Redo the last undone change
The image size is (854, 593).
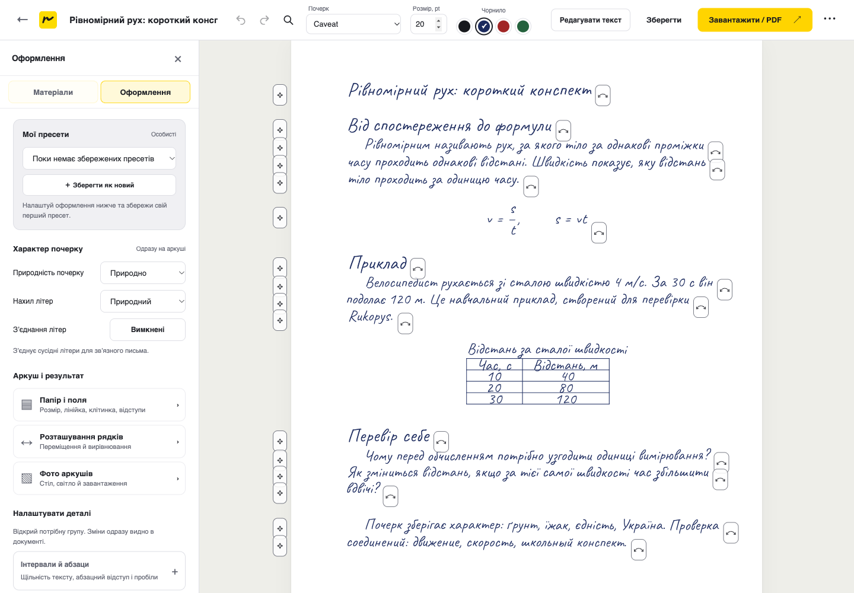tap(265, 20)
